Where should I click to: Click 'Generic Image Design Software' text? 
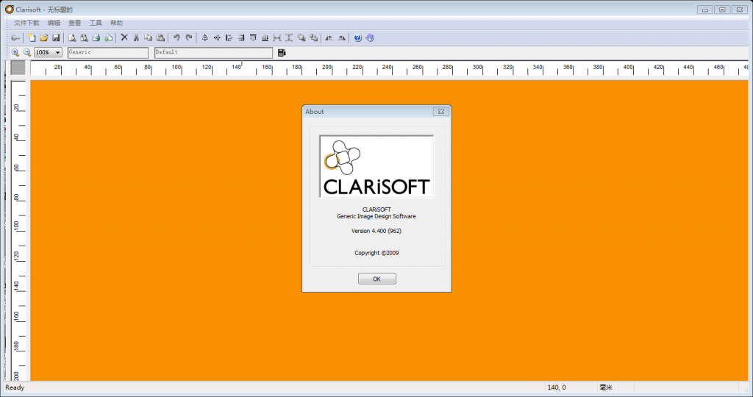pyautogui.click(x=376, y=216)
